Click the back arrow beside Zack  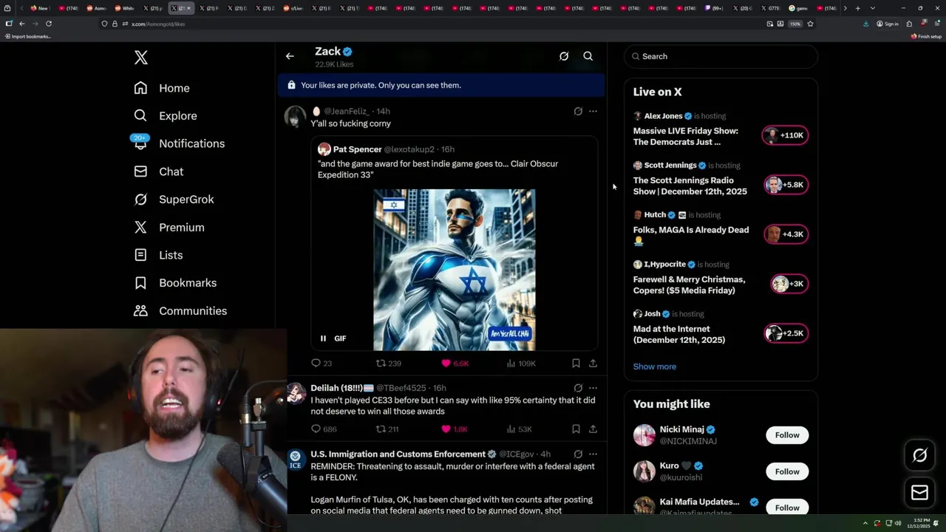click(290, 56)
